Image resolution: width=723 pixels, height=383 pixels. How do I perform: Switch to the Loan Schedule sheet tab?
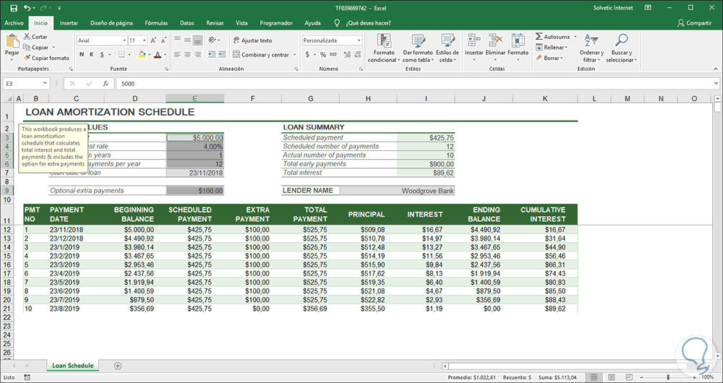tap(74, 366)
